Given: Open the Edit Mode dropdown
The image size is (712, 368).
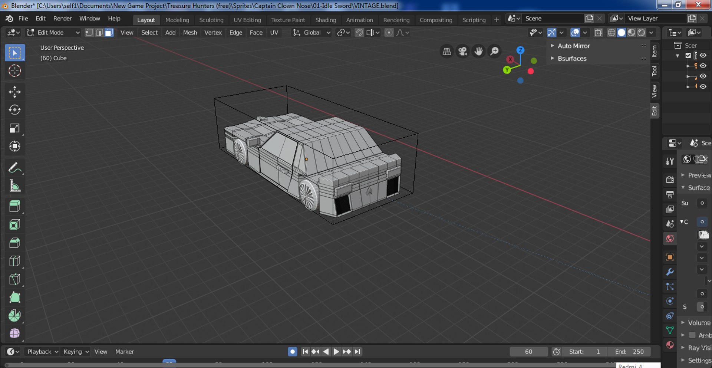Looking at the screenshot, I should tap(53, 33).
